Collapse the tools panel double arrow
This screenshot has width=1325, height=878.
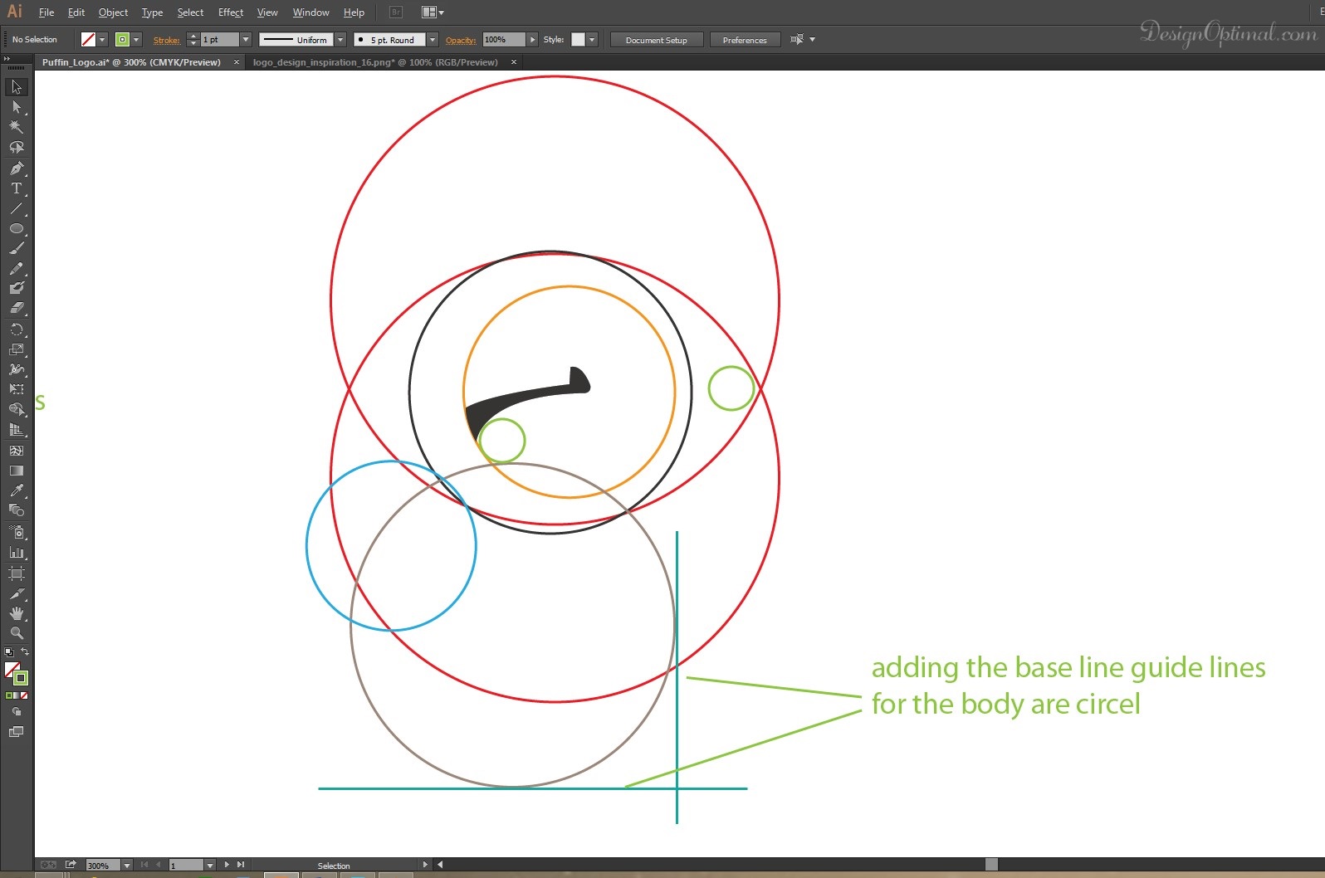coord(7,60)
